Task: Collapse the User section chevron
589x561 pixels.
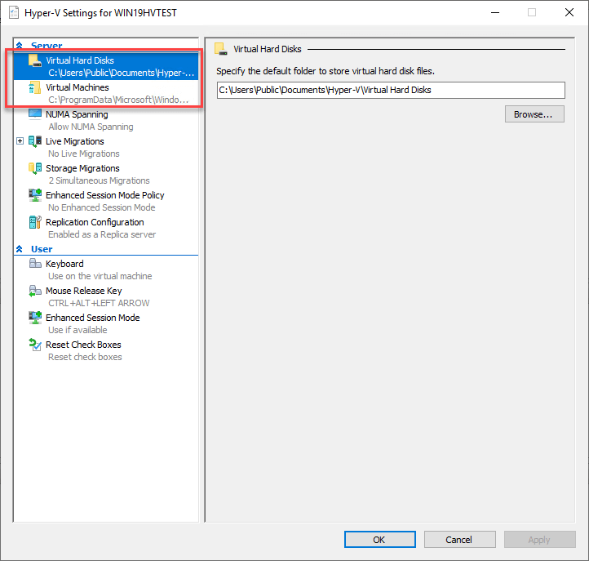Action: click(x=20, y=249)
